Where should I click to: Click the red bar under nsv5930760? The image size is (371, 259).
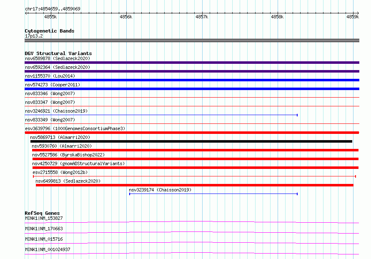point(195,150)
